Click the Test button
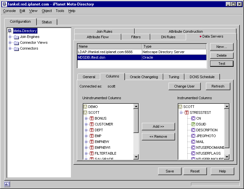Viewport: 244px width, 189px height. click(x=222, y=64)
